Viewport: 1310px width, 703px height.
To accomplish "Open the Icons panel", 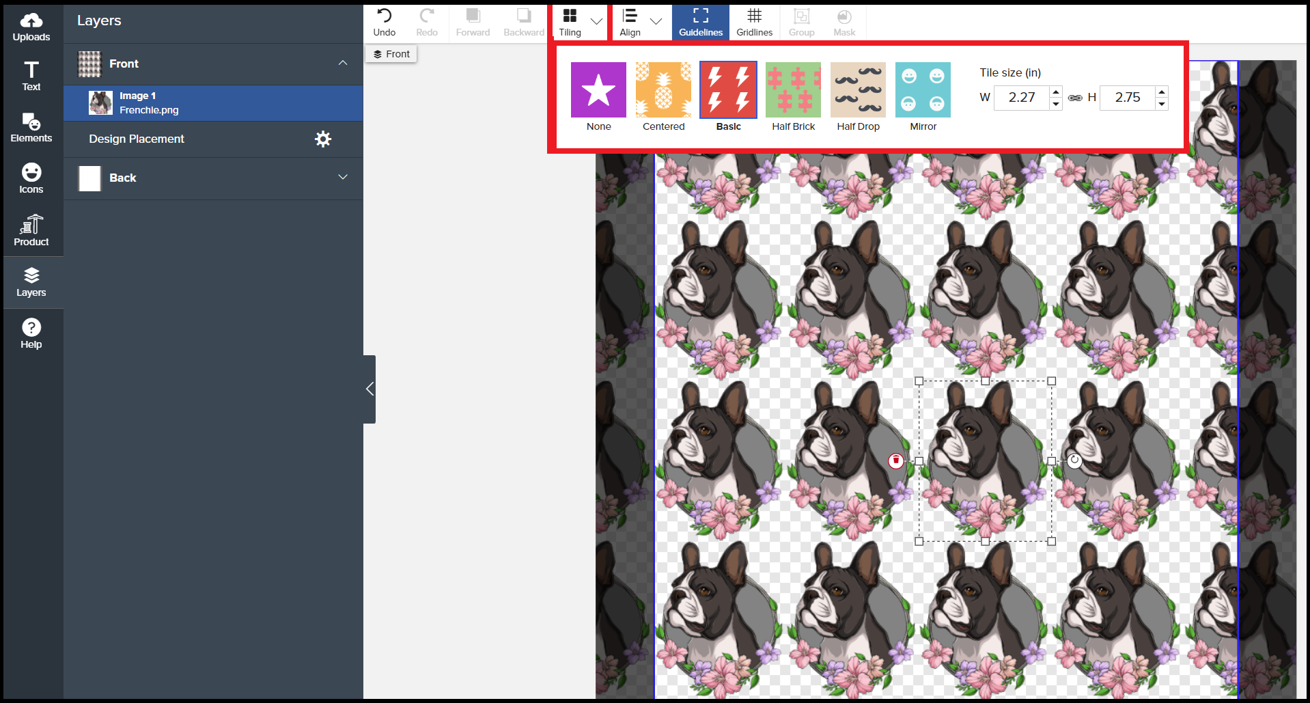I will pos(31,178).
